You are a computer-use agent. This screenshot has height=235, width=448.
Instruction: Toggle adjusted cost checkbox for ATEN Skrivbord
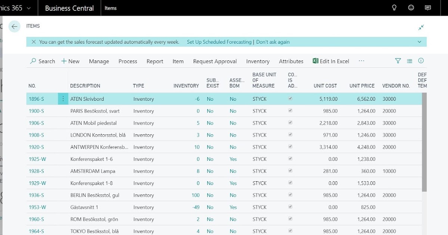click(290, 98)
